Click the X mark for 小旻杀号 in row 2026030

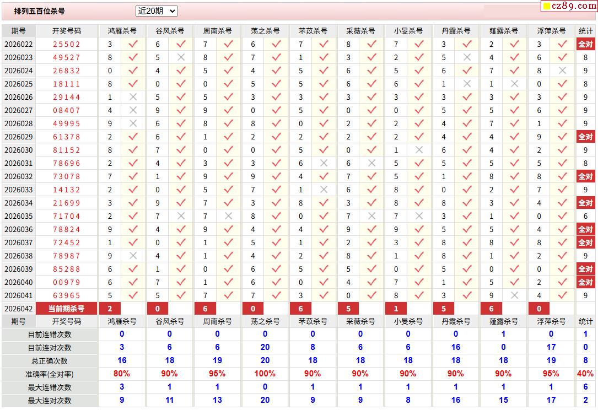pos(419,150)
